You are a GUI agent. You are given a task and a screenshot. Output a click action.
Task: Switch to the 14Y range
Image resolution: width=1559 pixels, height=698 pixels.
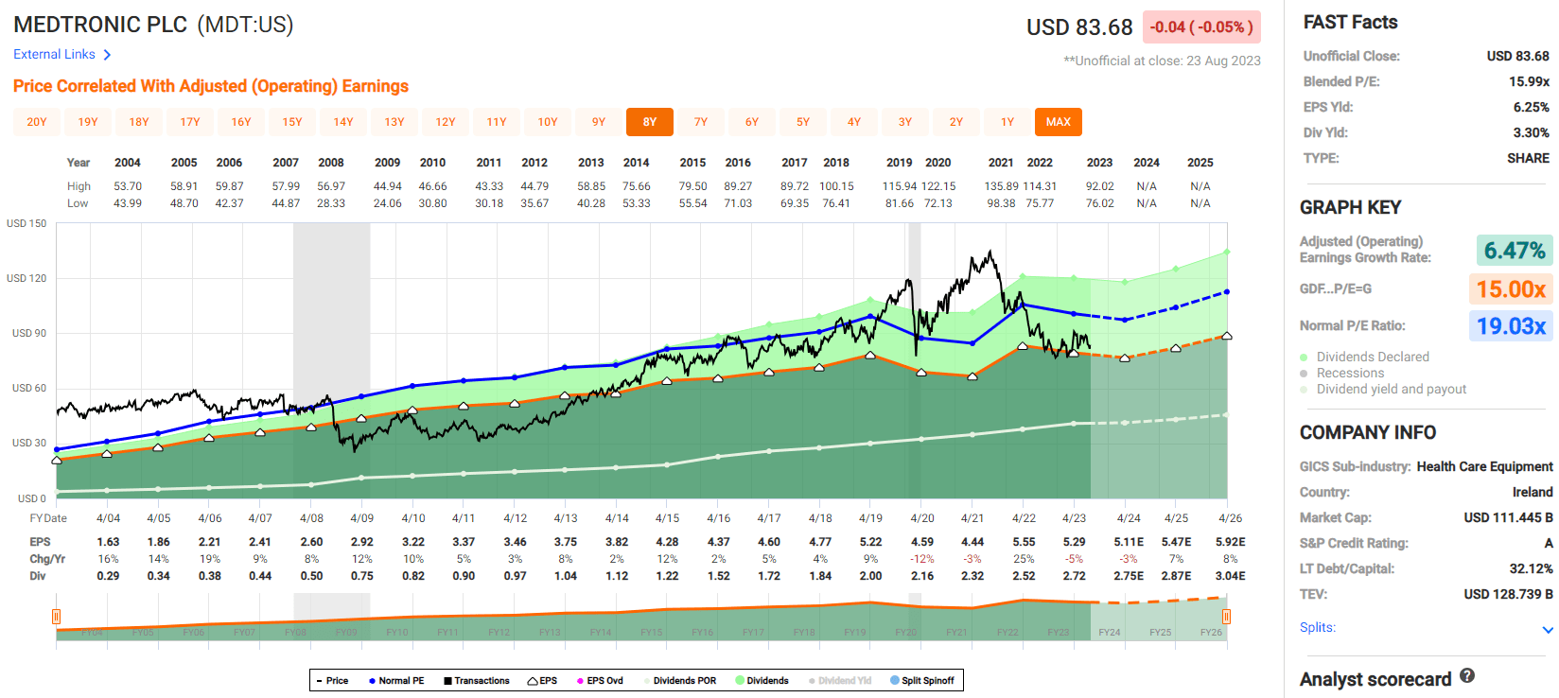pos(343,122)
